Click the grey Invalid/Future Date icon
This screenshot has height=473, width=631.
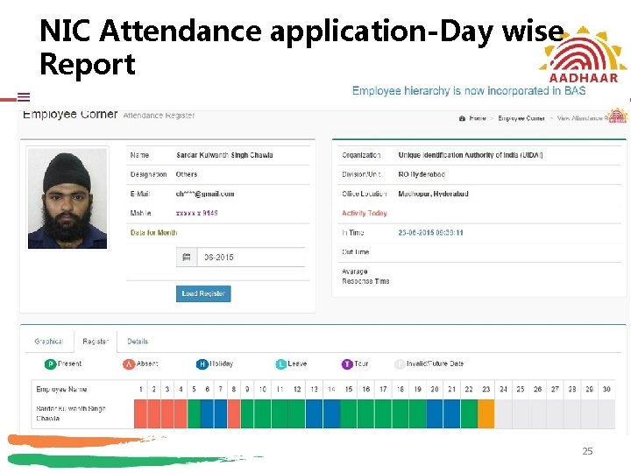pyautogui.click(x=400, y=364)
